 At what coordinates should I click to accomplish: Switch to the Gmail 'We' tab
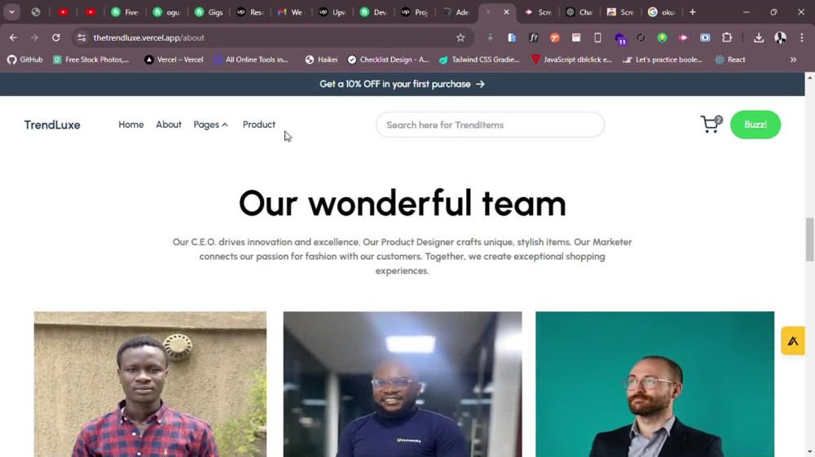coord(290,12)
